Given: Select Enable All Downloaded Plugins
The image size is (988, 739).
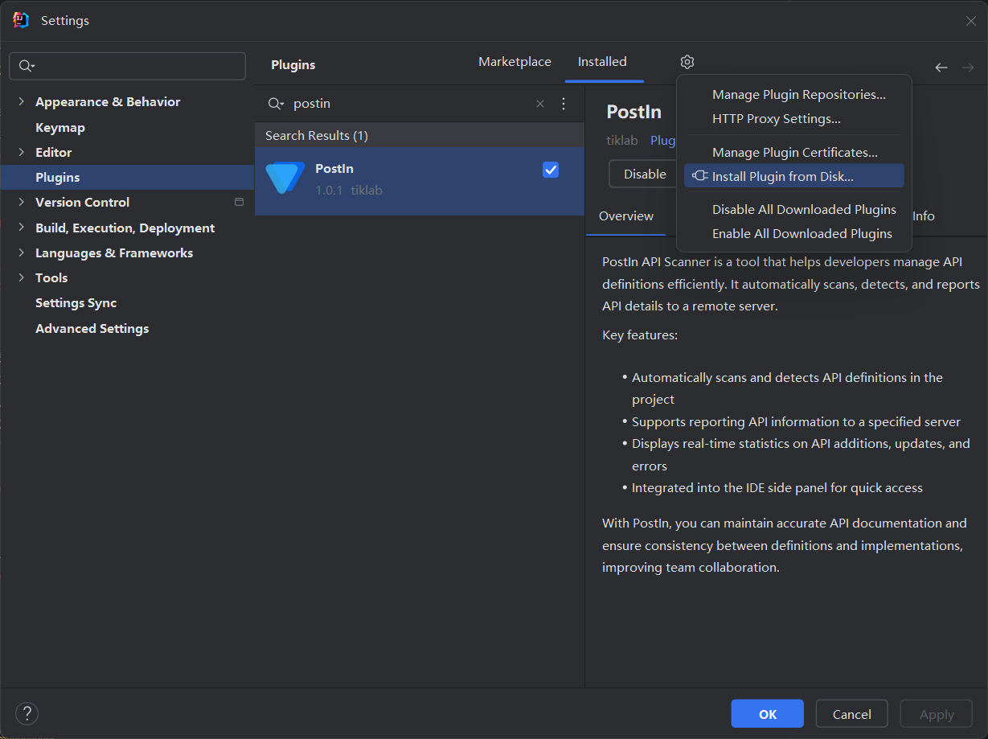Looking at the screenshot, I should (794, 234).
